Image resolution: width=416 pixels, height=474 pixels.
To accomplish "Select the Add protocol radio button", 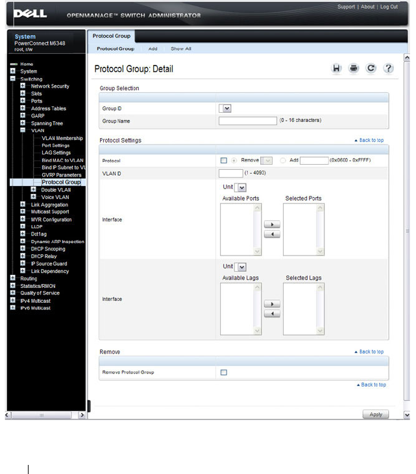I will [283, 161].
